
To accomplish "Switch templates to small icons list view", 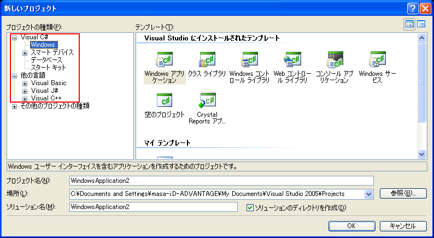I will tap(421, 24).
